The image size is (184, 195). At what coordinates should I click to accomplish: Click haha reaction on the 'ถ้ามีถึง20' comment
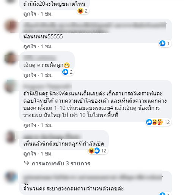tap(80, 11)
